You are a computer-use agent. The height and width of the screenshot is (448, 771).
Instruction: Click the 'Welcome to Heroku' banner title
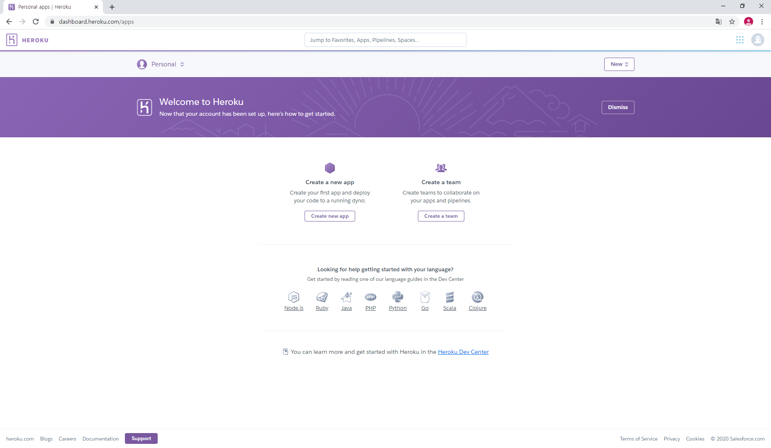(x=201, y=102)
